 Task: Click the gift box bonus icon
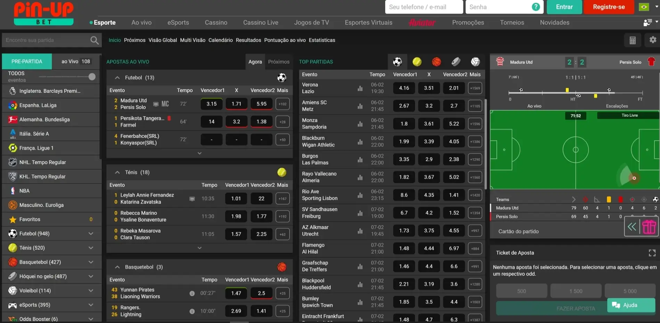(649, 227)
